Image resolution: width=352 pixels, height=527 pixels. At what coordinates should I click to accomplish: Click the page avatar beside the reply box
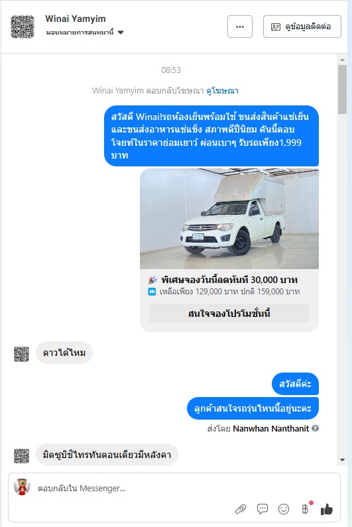pyautogui.click(x=22, y=487)
